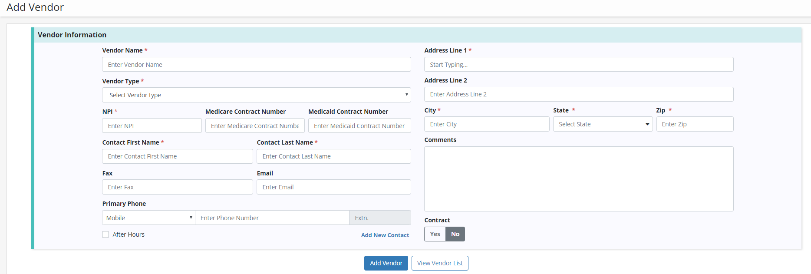Click inside the Comments text area
Image resolution: width=811 pixels, height=274 pixels.
tap(578, 179)
